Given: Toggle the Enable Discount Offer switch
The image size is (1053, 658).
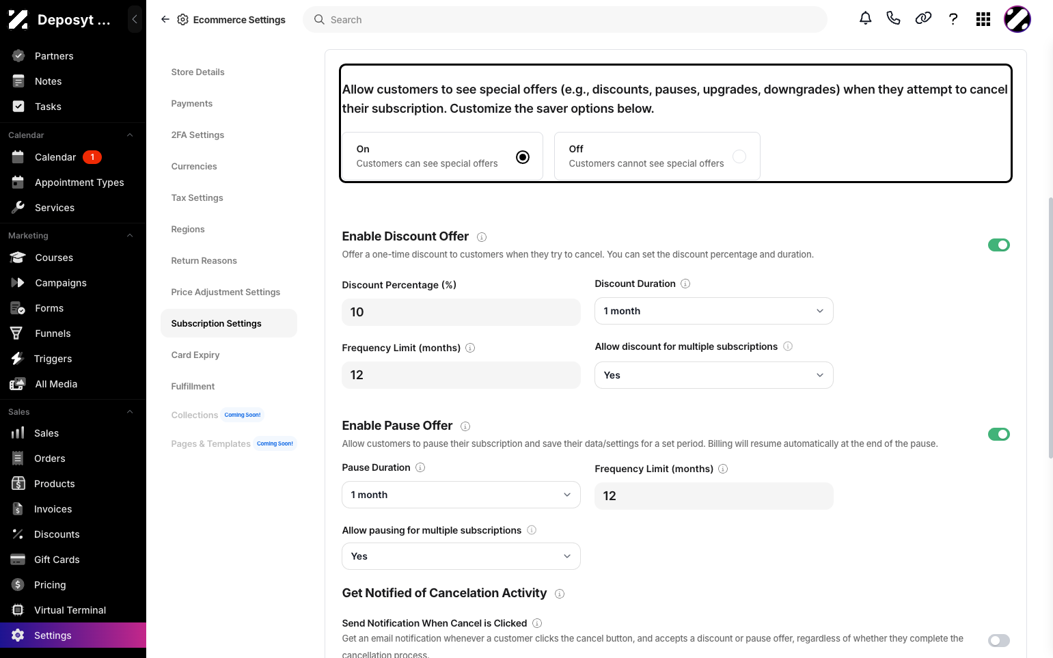Looking at the screenshot, I should 999,245.
